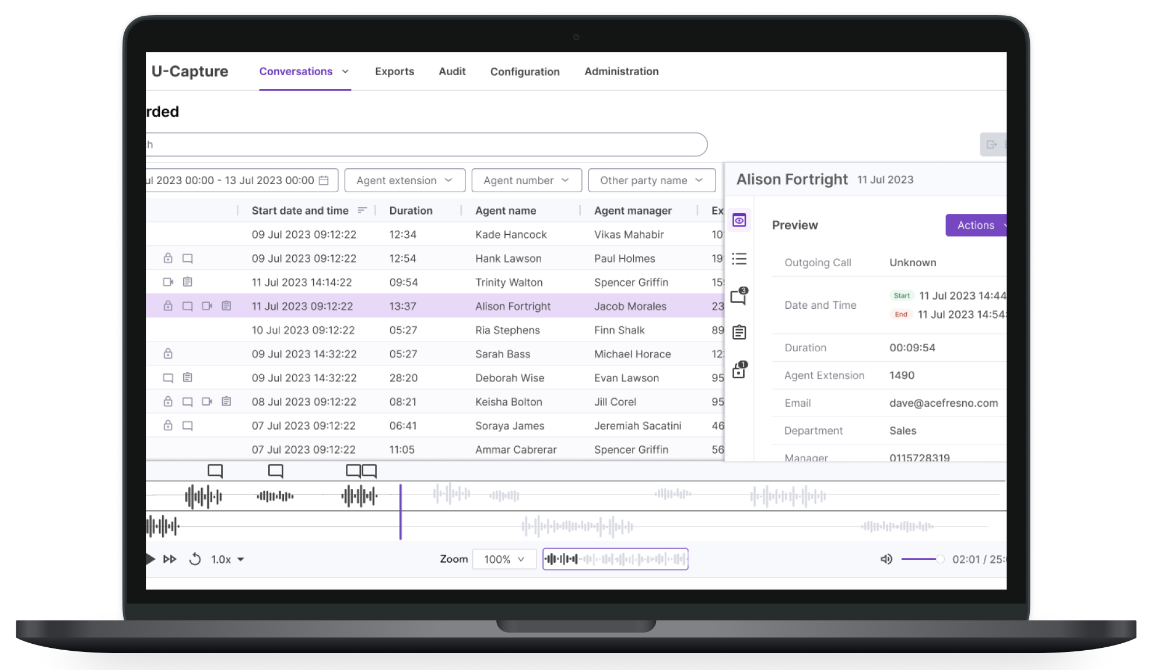Open the Configuration tab
1150x670 pixels.
coord(524,71)
